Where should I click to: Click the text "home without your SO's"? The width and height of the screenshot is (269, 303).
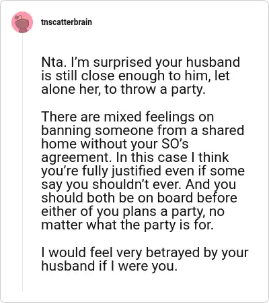pyautogui.click(x=115, y=144)
